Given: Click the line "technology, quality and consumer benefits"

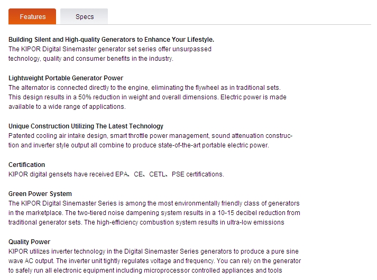Looking at the screenshot, I should coord(91,59).
